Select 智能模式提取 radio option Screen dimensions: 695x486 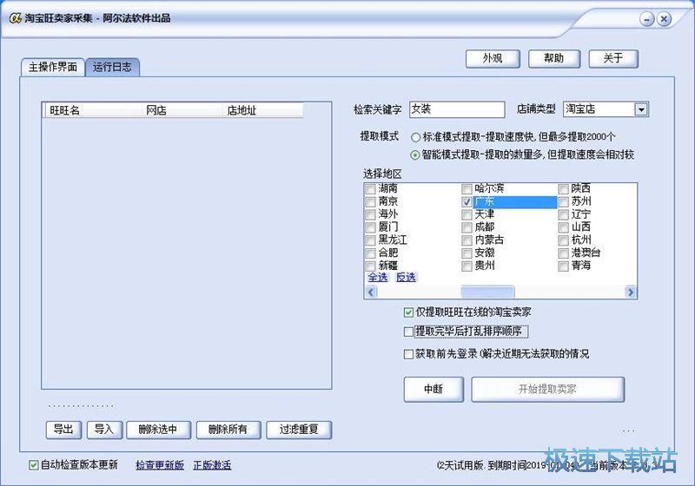point(415,155)
